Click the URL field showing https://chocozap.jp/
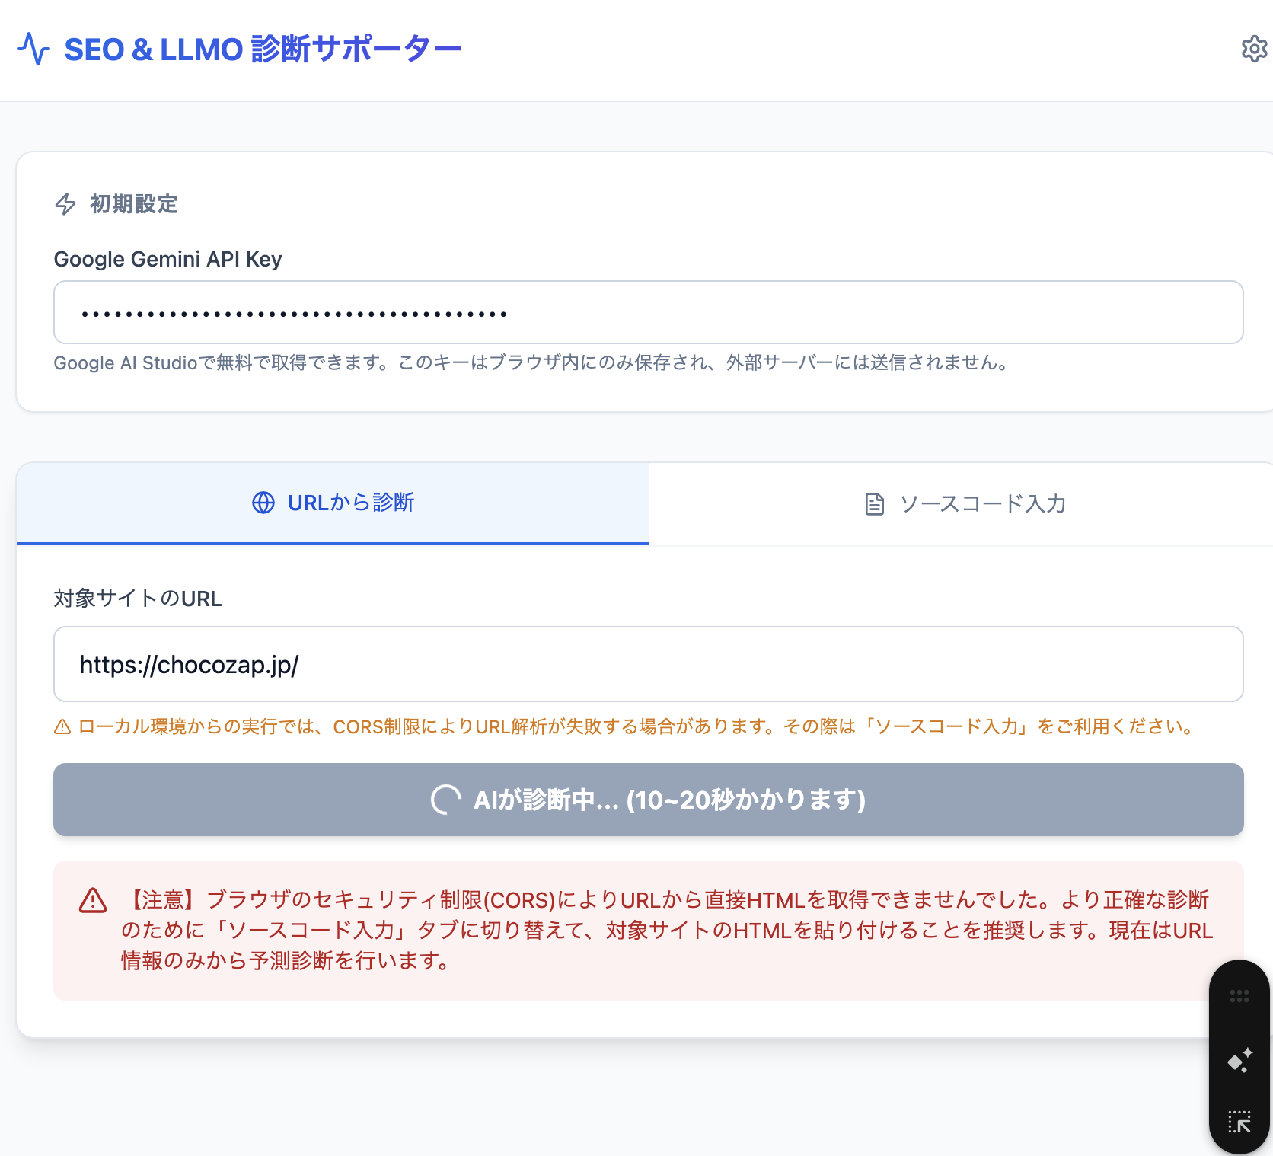Image resolution: width=1273 pixels, height=1156 pixels. pyautogui.click(x=646, y=664)
